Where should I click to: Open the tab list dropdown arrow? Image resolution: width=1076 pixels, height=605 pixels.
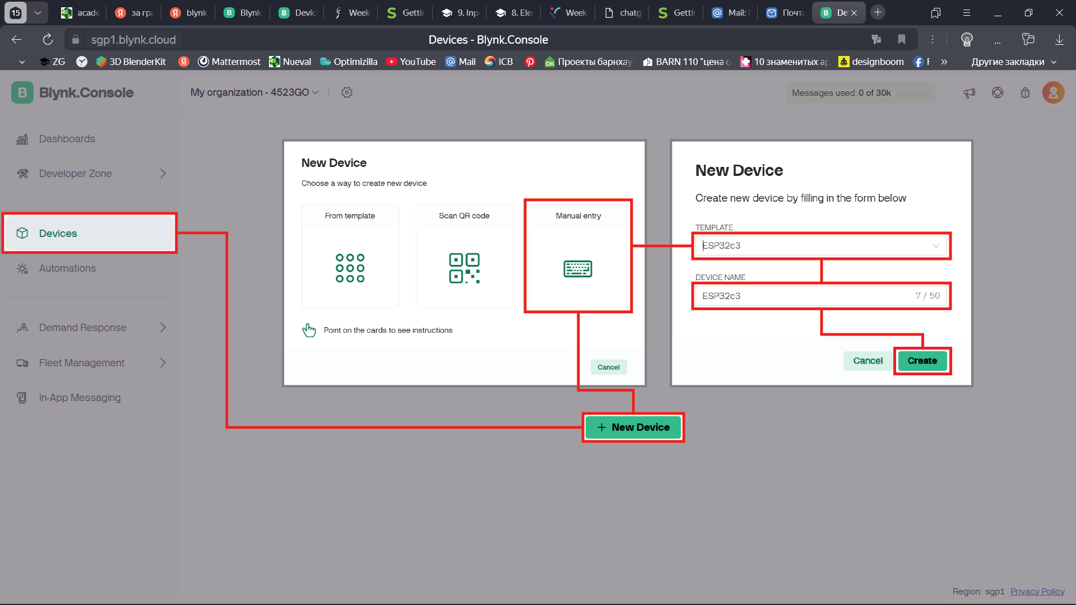pos(38,12)
